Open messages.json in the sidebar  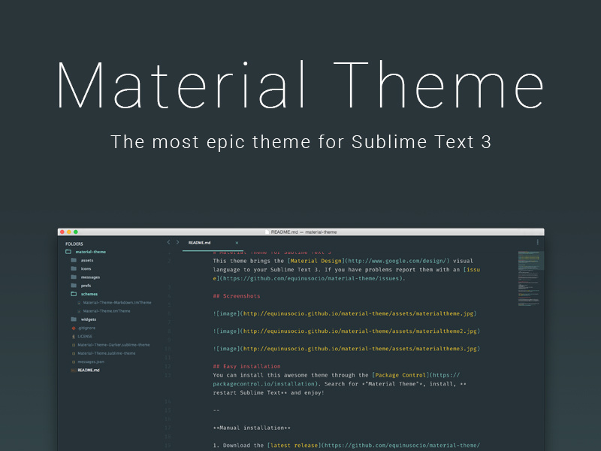pyautogui.click(x=88, y=362)
